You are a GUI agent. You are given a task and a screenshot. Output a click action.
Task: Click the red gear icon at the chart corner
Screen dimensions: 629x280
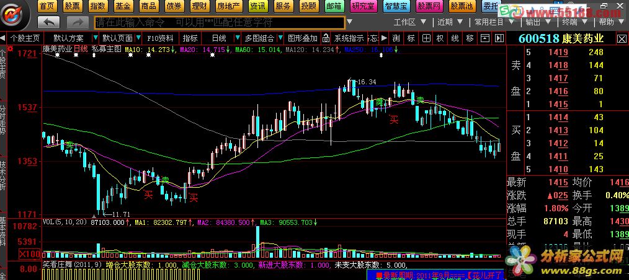[x=10, y=50]
